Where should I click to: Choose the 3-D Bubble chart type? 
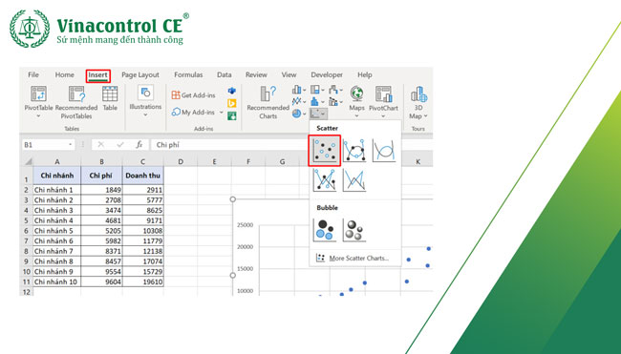point(354,230)
